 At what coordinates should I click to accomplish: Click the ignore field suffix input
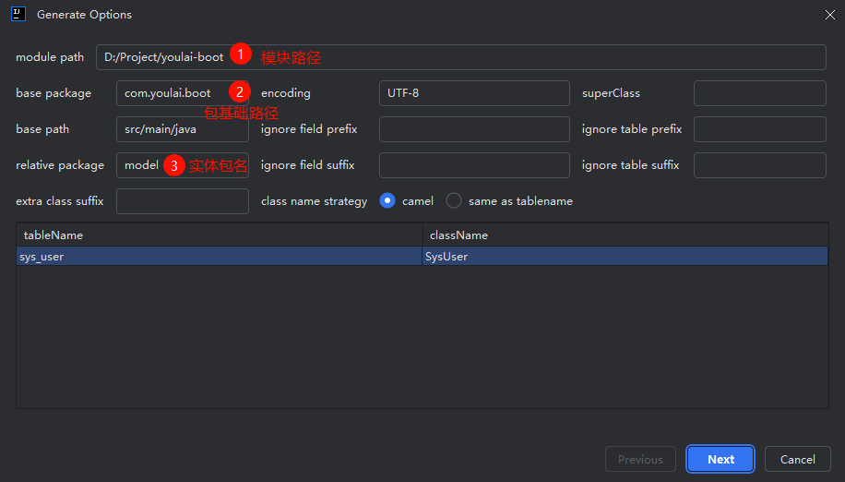tap(474, 165)
